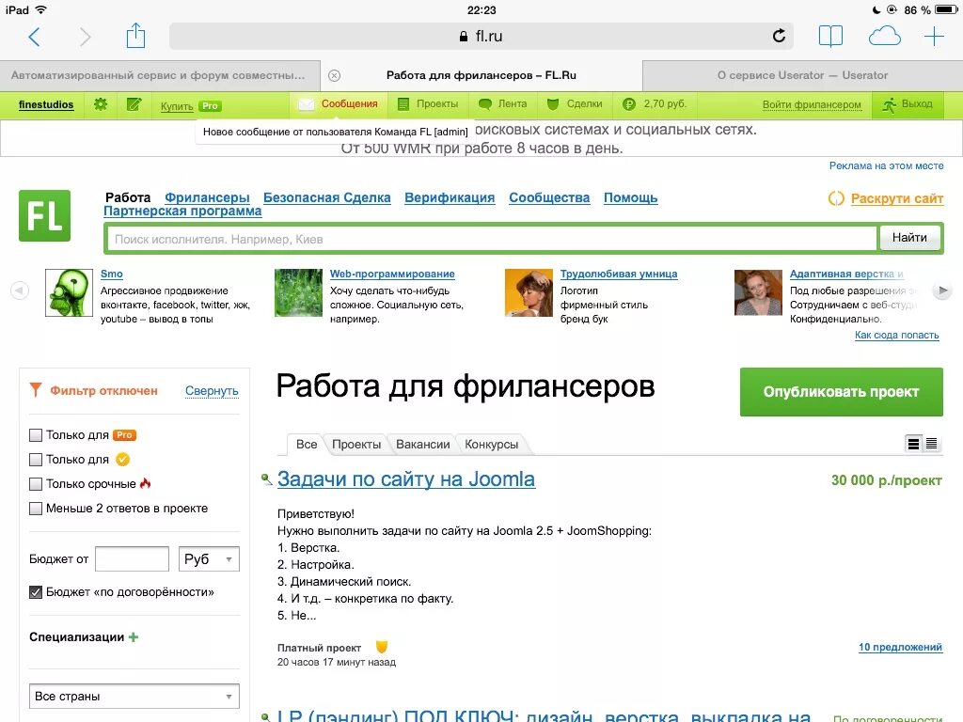Switch to Автоматизированный сервис Safari tab

(x=160, y=75)
